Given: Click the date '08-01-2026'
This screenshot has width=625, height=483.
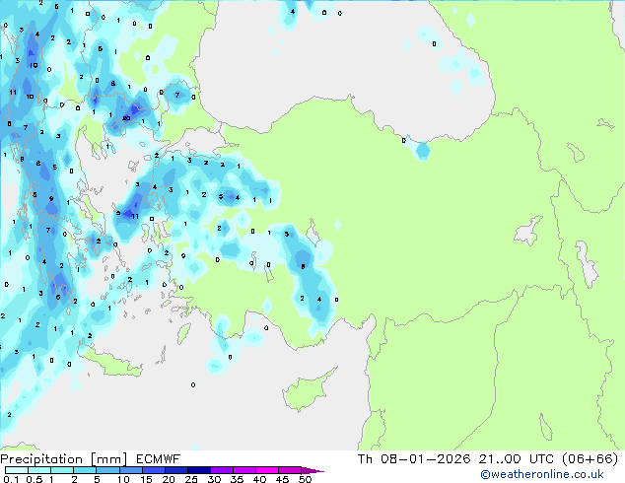Looking at the screenshot, I should pos(425,459).
